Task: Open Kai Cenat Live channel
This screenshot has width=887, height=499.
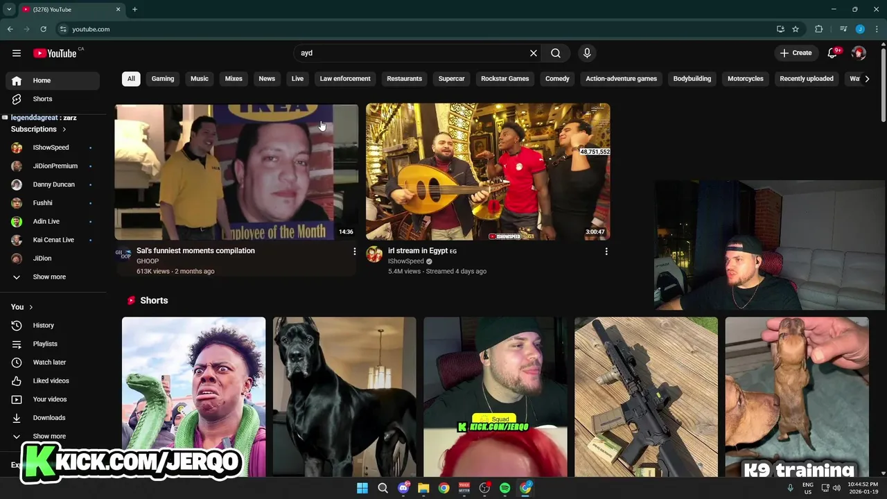Action: click(53, 240)
